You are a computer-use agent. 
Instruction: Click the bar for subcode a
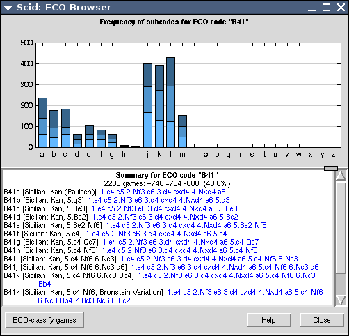[x=42, y=123]
